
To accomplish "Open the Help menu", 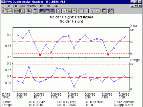I will pyautogui.click(x=55, y=6).
